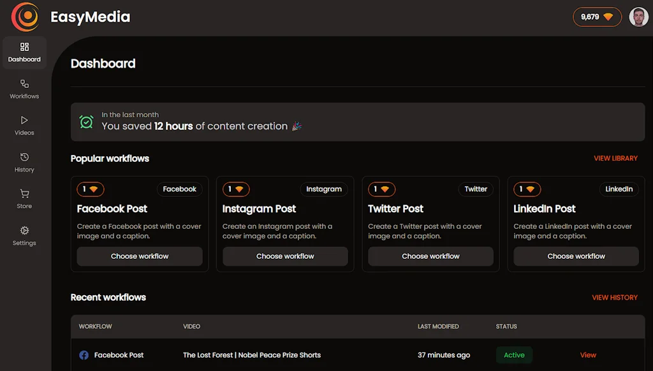Select the Dashboard sidebar icon

[x=24, y=52]
